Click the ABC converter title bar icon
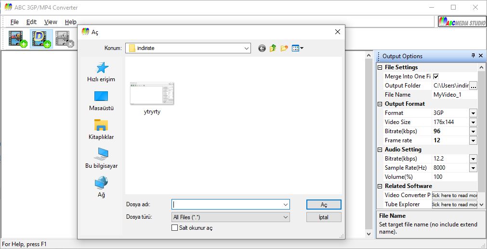487x249 pixels. [x=8, y=7]
